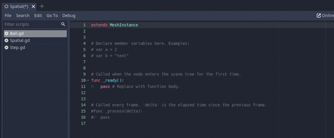The width and height of the screenshot is (334, 138).
Task: Open the Search menu
Action: pyautogui.click(x=23, y=16)
